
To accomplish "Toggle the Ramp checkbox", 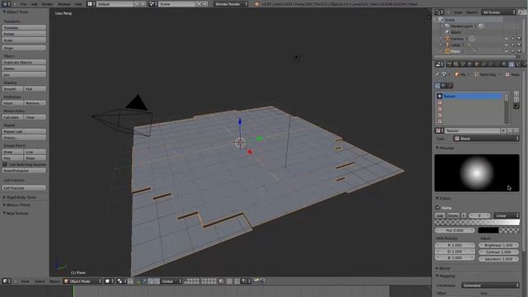I will coord(438,207).
